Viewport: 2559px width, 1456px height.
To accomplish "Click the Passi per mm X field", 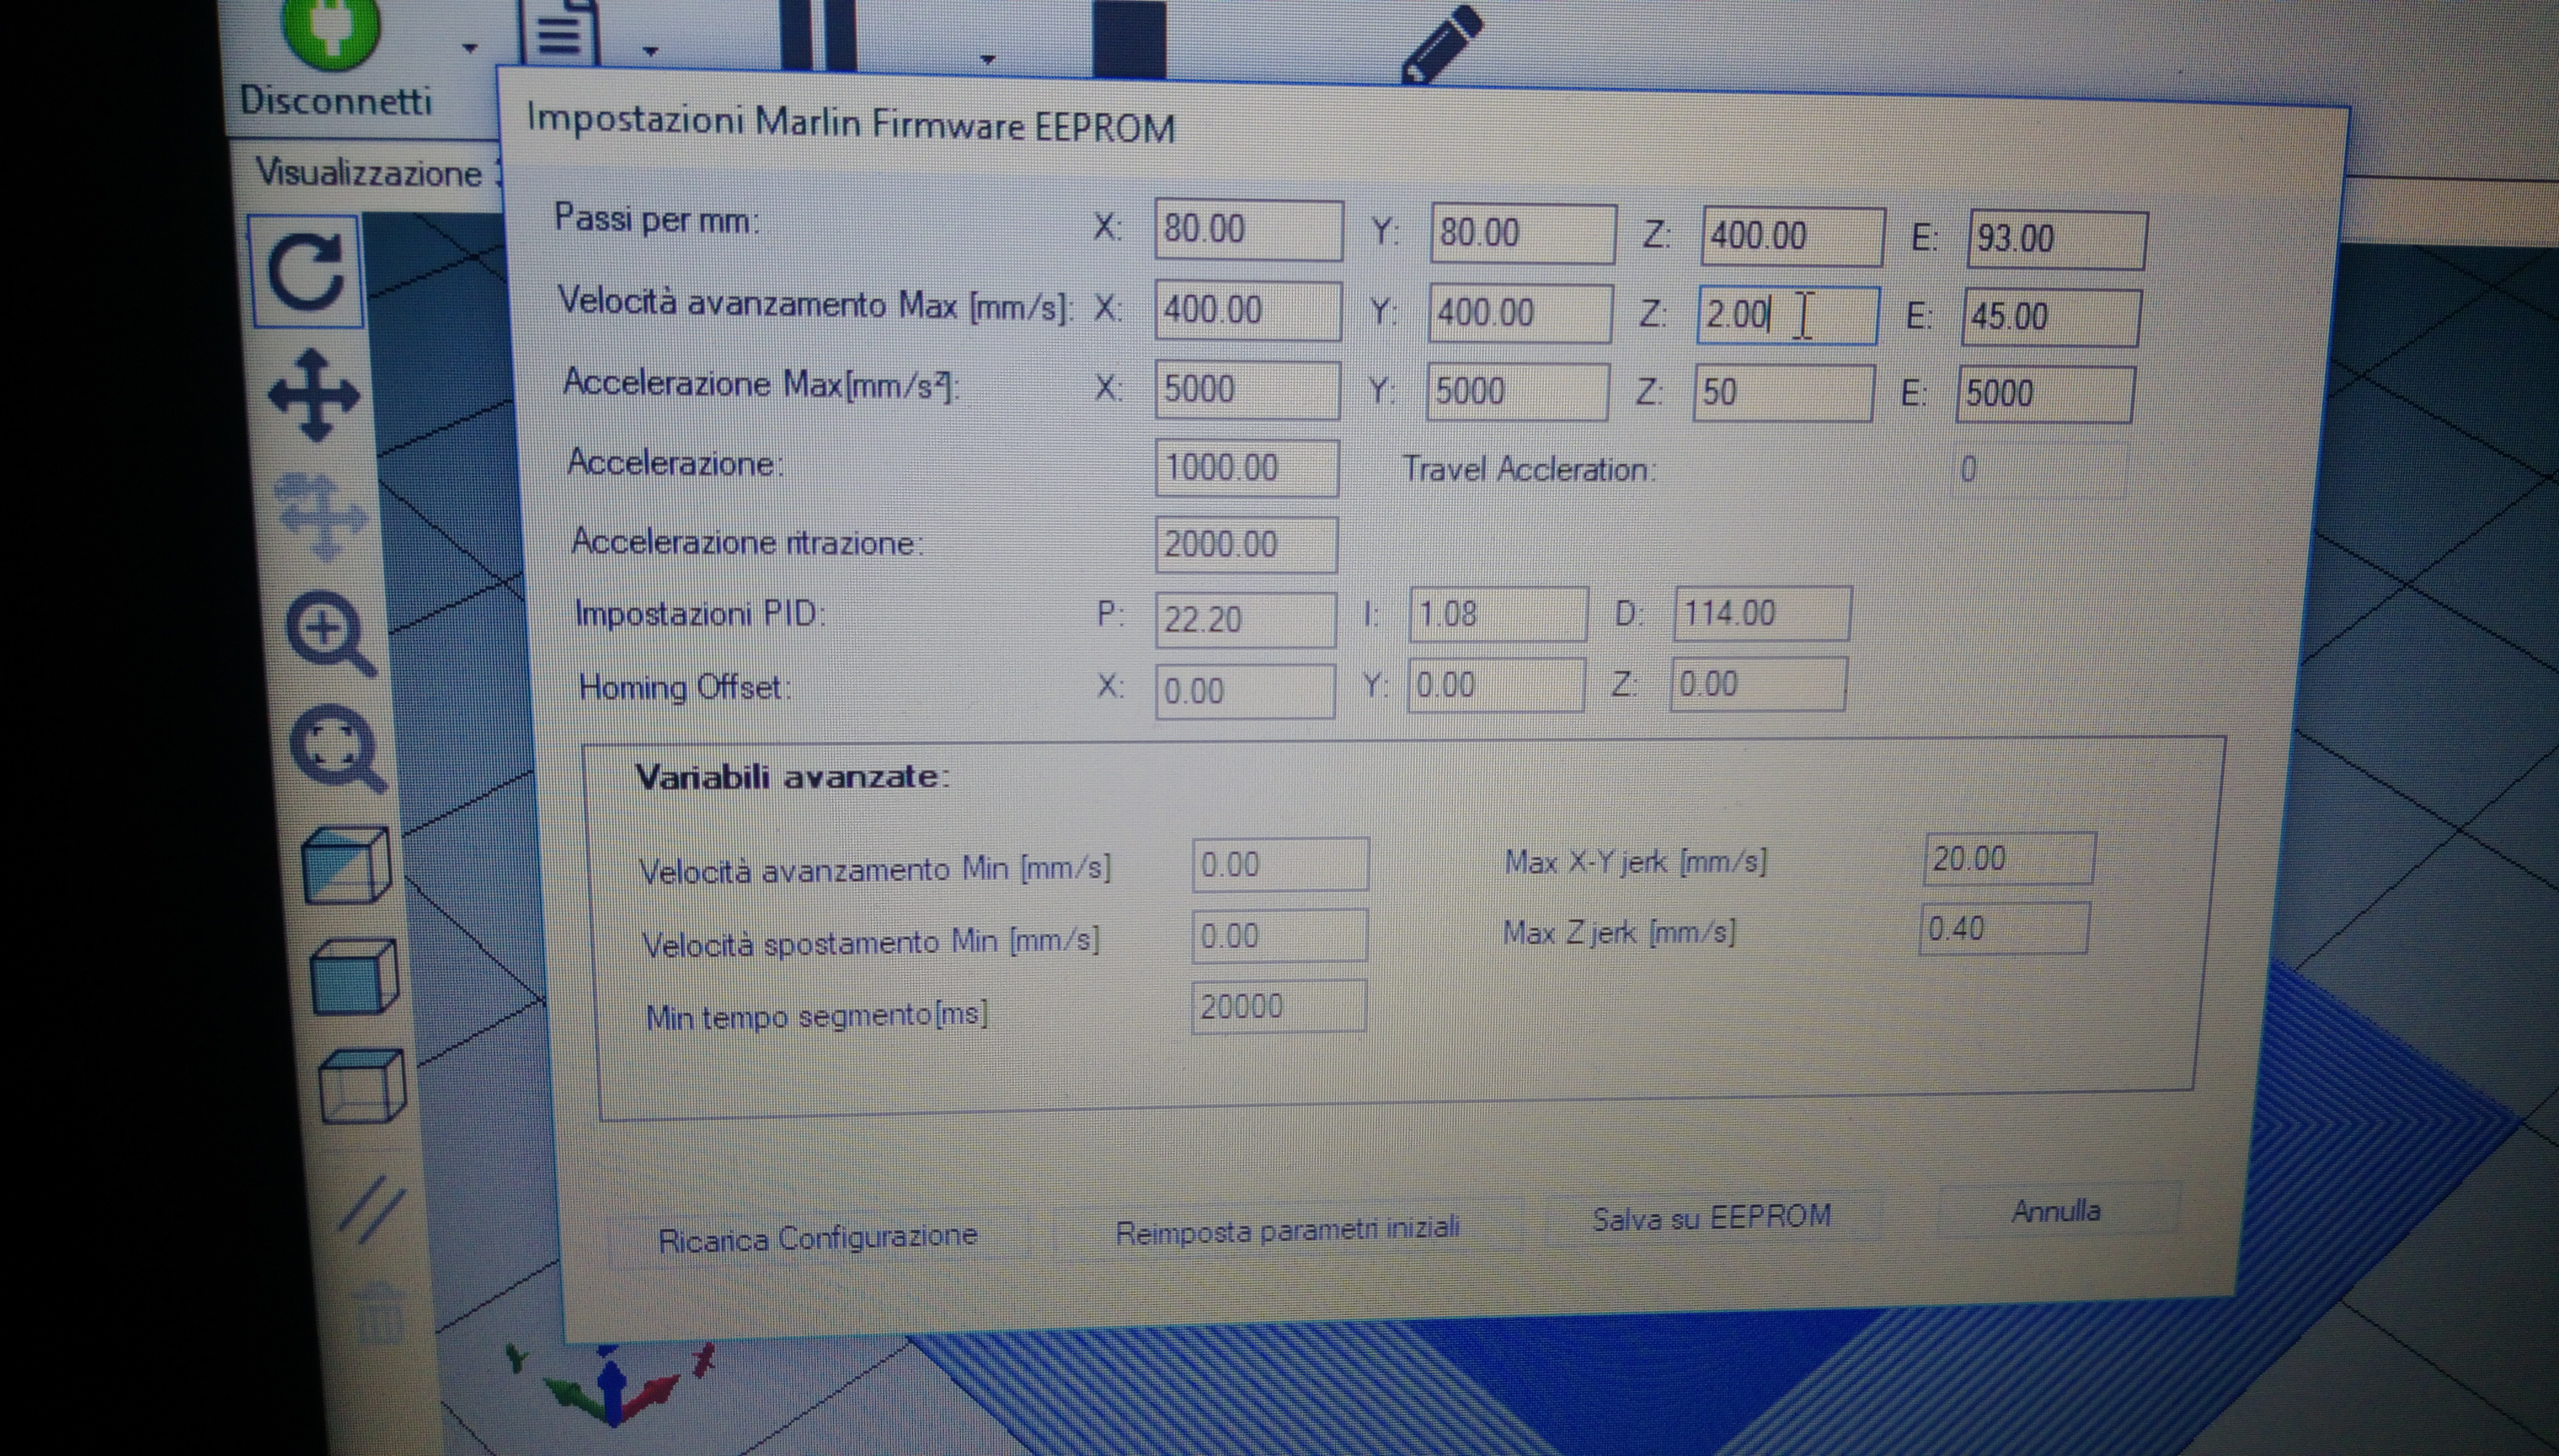I will coord(1248,230).
